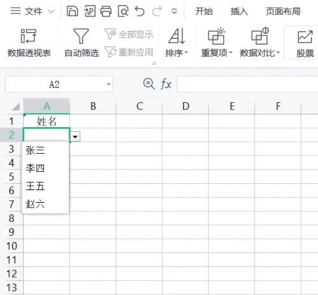Enable 自动筛选 filter

click(81, 43)
